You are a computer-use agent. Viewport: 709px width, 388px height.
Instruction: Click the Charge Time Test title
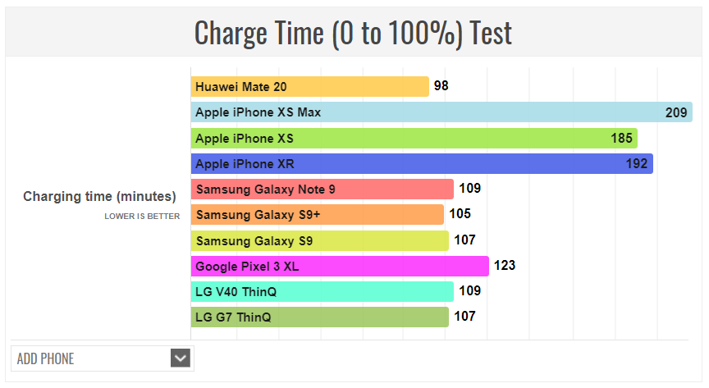tap(353, 33)
